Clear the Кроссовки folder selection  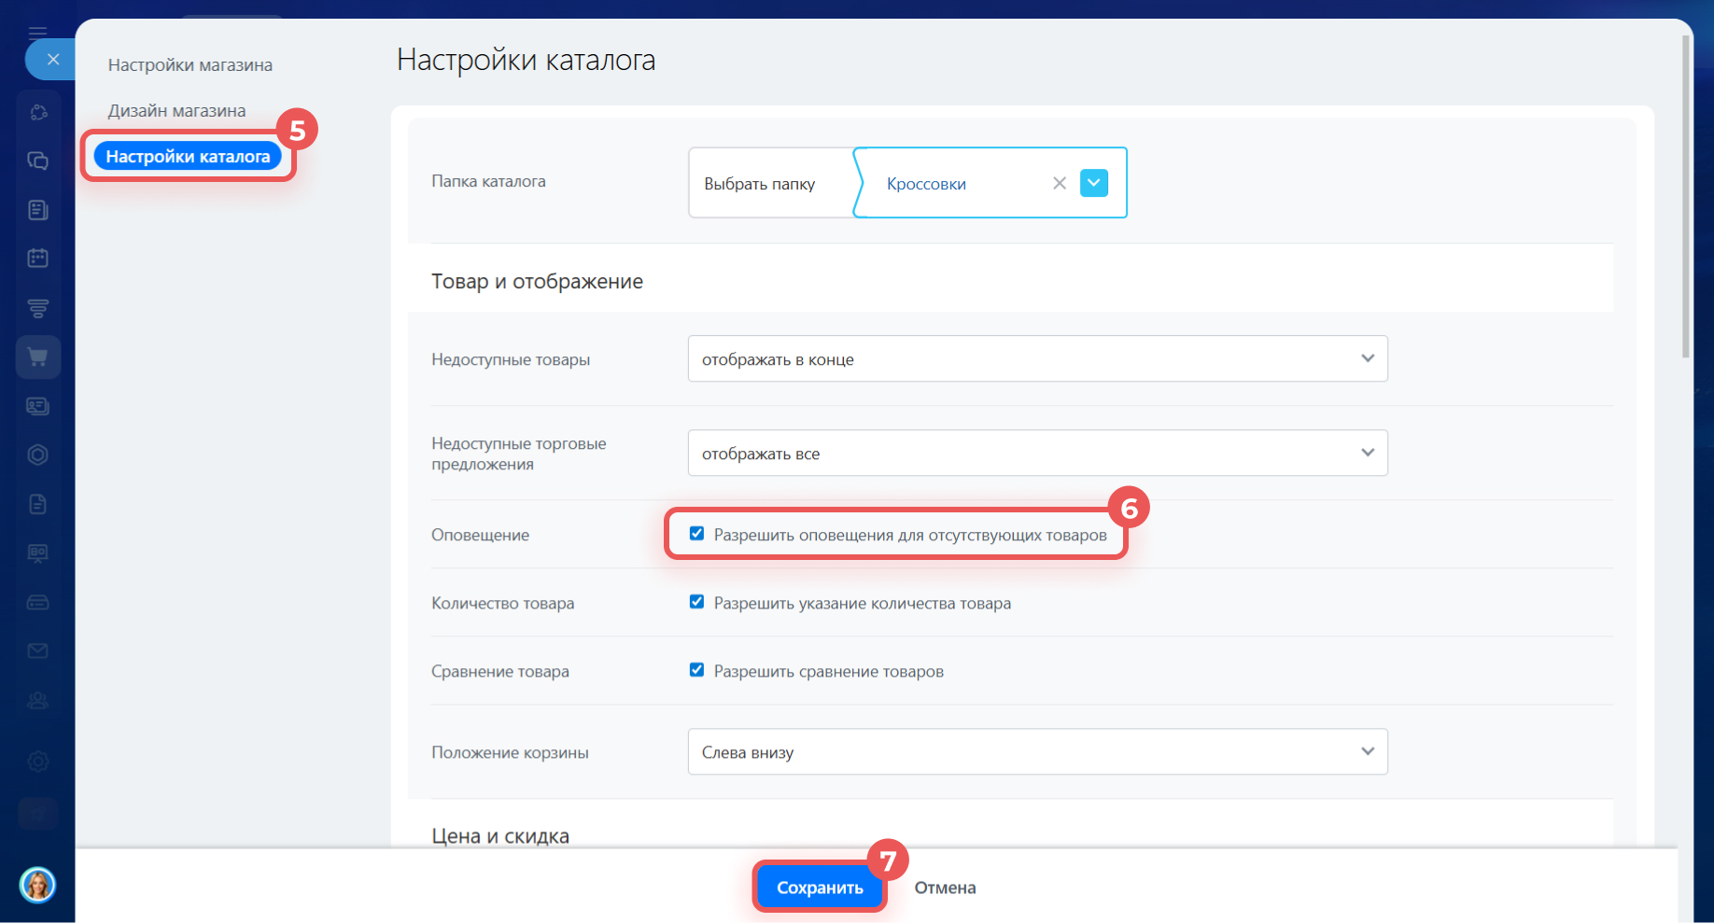click(x=1059, y=184)
